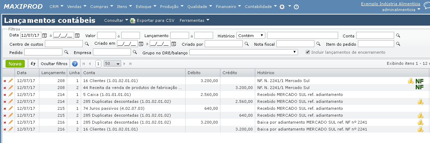
Task: Click the Data start date field
Action: 31,35
